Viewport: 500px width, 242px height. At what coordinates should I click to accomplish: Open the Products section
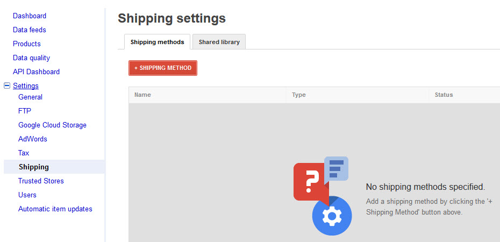(x=27, y=44)
